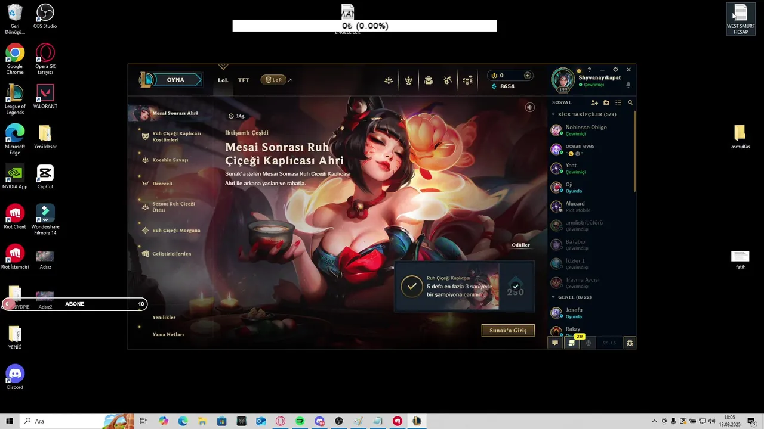This screenshot has width=764, height=429.
Task: Open chat with Noblesse Oblige
Action: pos(591,130)
